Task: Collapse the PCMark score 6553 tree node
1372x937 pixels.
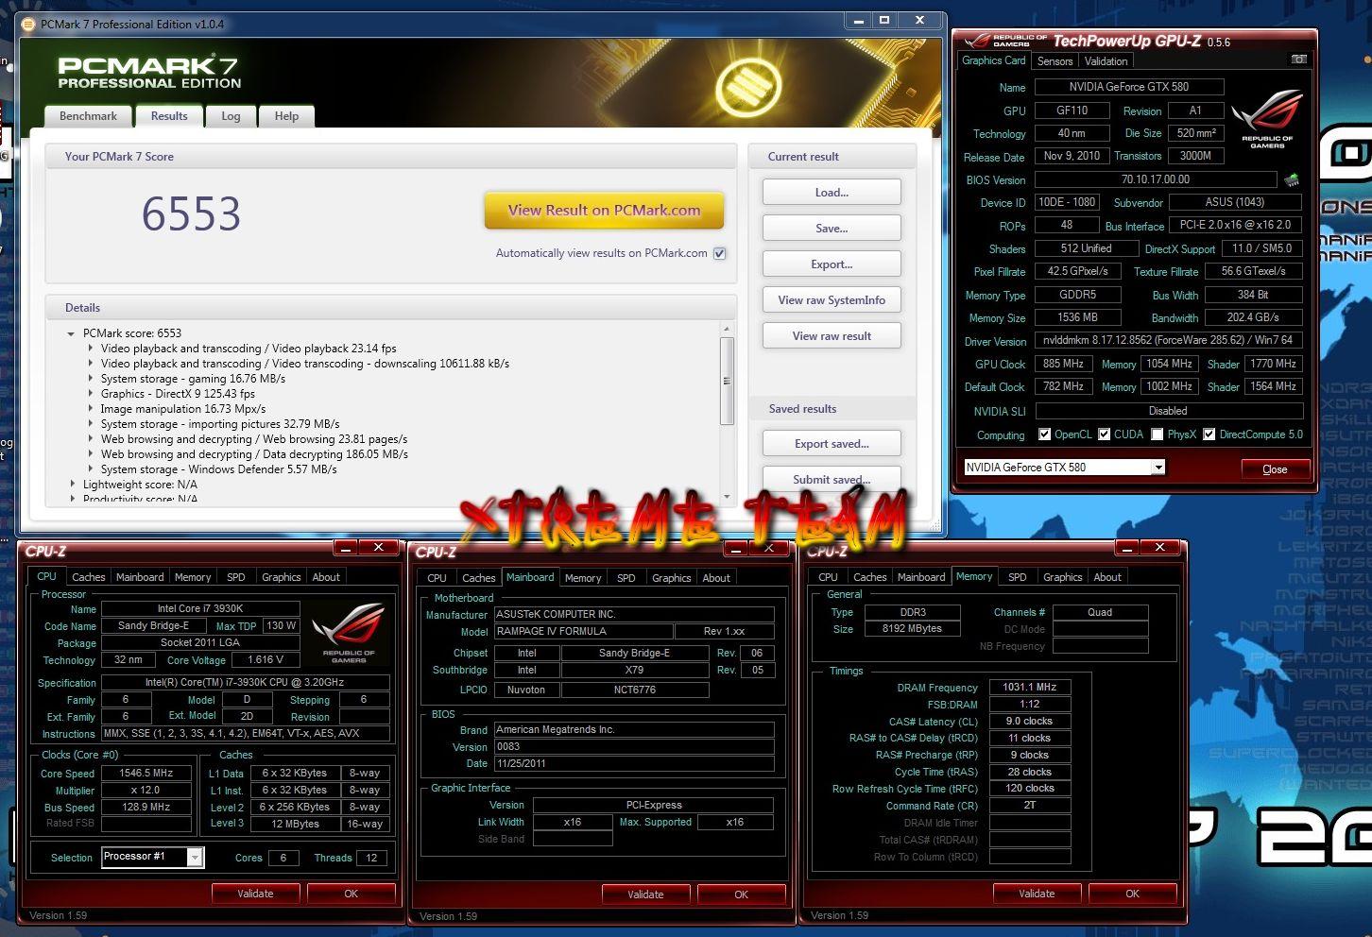Action: (x=71, y=333)
